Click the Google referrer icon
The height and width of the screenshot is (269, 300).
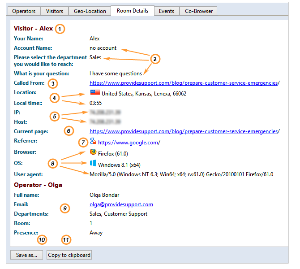pos(93,141)
